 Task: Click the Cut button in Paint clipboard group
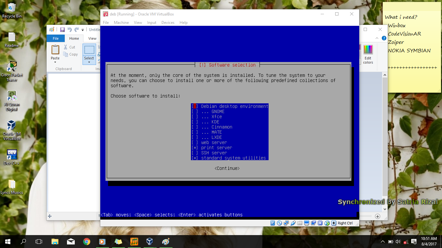(x=69, y=47)
